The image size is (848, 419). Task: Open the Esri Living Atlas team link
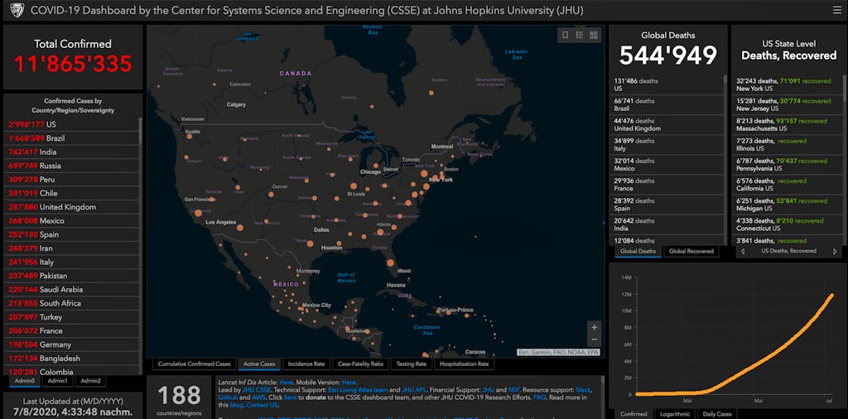(358, 390)
